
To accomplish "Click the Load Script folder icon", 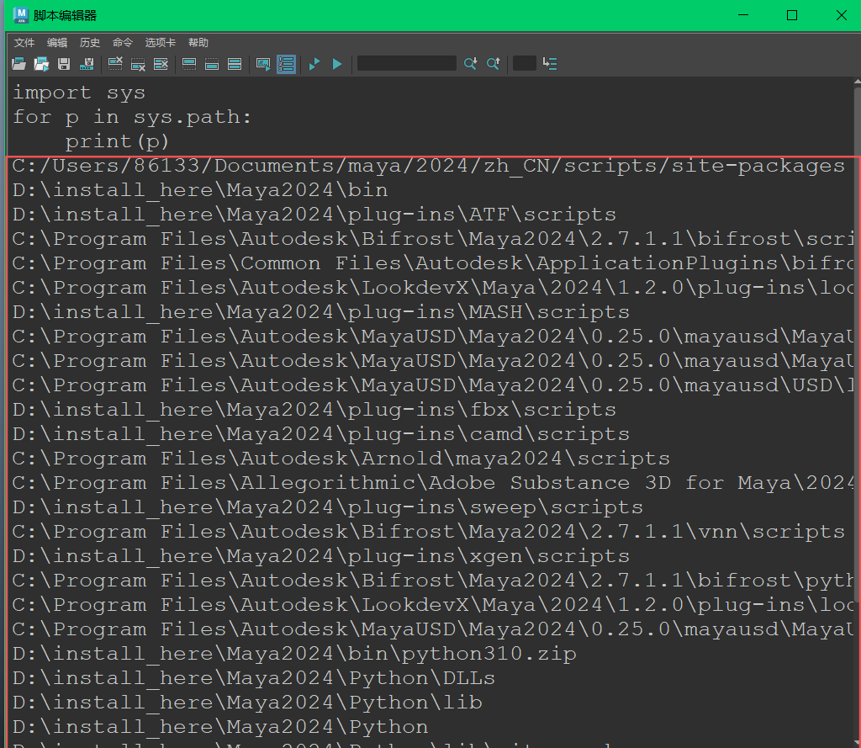I will click(19, 64).
